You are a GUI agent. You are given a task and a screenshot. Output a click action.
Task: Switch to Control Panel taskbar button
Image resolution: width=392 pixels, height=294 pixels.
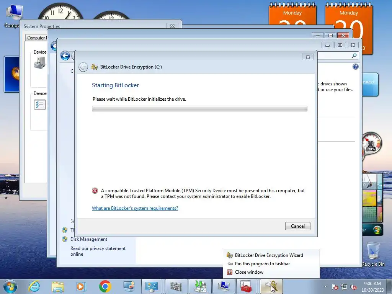click(x=152, y=286)
